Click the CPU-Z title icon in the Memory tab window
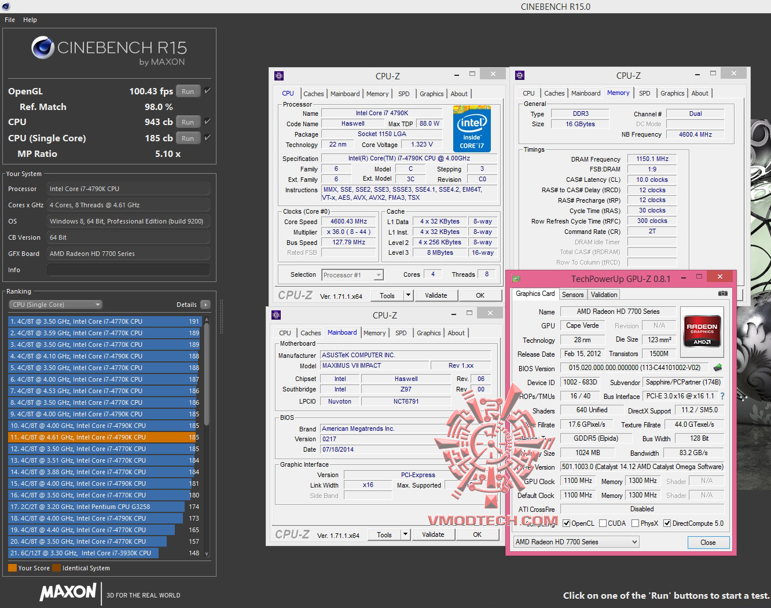This screenshot has height=608, width=771. [520, 75]
